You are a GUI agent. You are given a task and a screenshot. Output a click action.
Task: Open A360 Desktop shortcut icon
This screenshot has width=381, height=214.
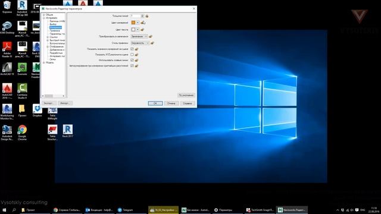pos(7,27)
